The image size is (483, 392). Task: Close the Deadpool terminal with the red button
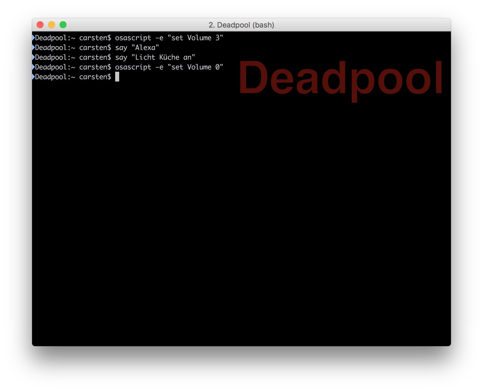[40, 25]
